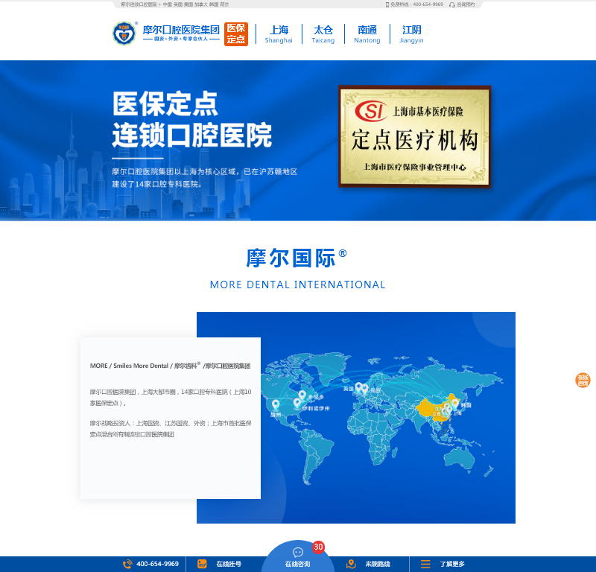Click the orange floating 在线咨询 side button
The width and height of the screenshot is (596, 572).
point(583,380)
